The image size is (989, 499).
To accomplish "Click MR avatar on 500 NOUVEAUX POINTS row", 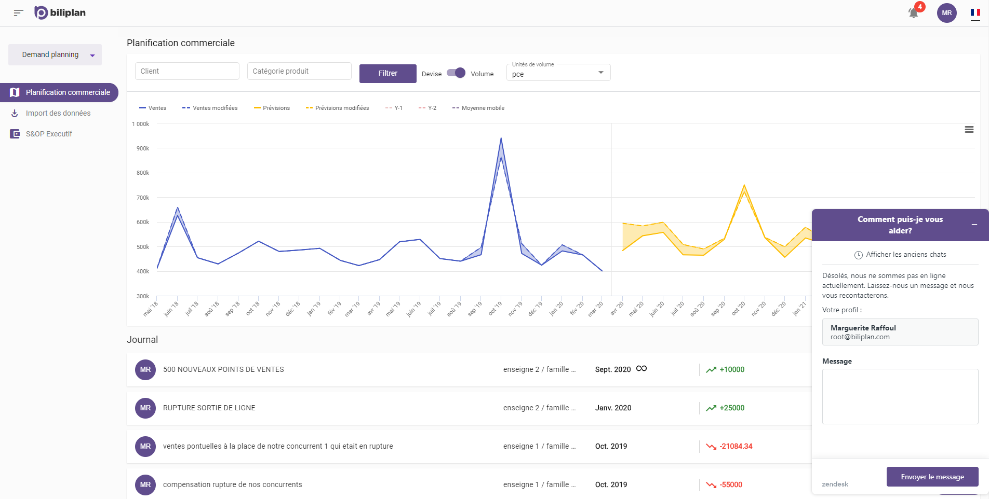I will [145, 370].
